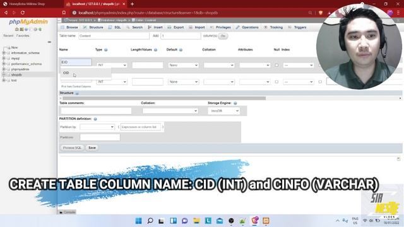Open the table Collation dropdown
404x227 pixels.
coord(170,111)
